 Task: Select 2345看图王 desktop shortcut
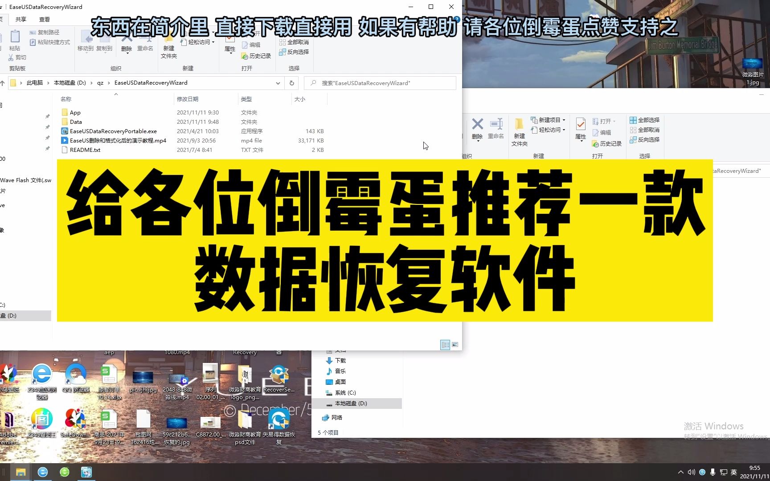[42, 423]
